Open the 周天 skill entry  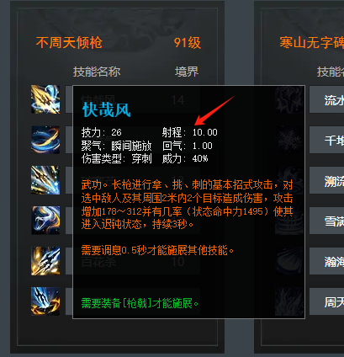tap(327, 301)
